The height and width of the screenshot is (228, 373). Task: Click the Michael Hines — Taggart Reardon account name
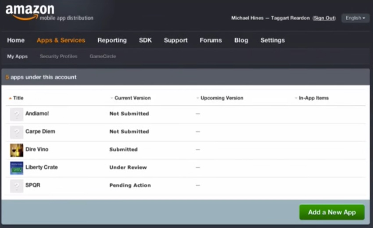click(x=270, y=18)
